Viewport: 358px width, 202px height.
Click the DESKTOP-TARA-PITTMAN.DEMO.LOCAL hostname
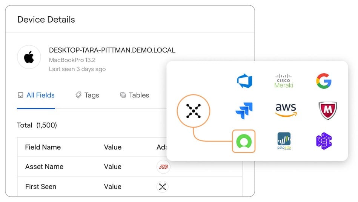[x=112, y=50]
